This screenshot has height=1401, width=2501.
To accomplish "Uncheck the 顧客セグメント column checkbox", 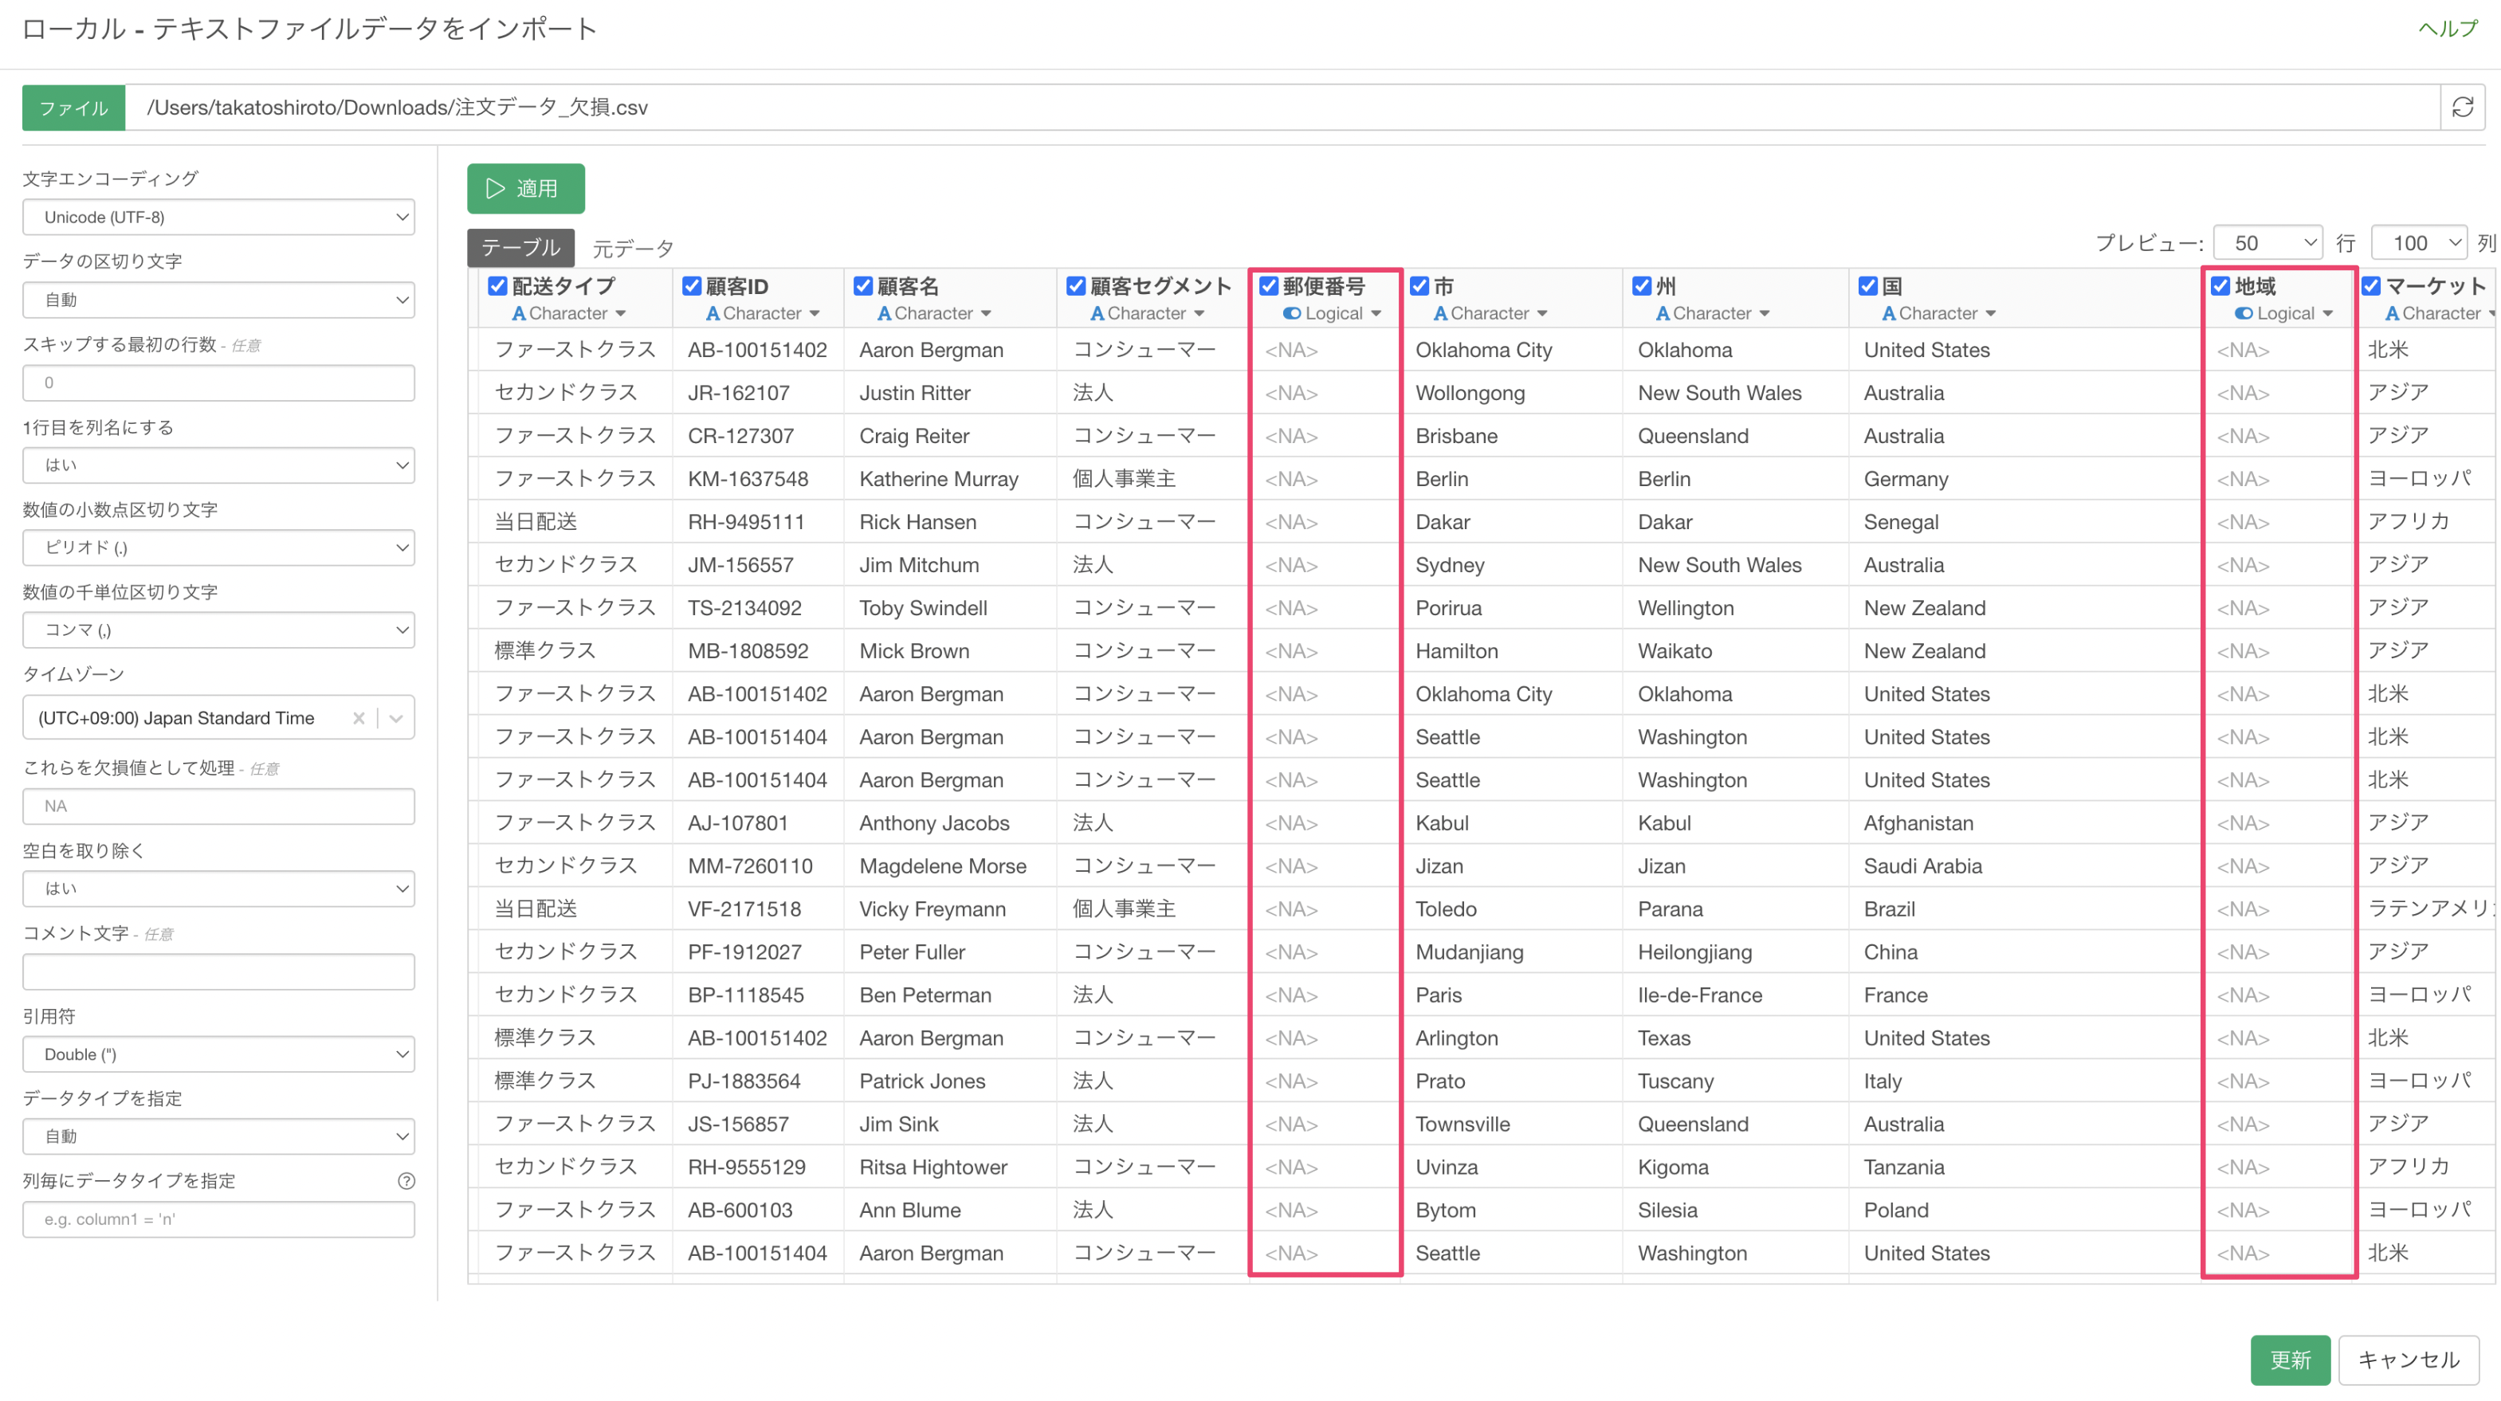I will [x=1076, y=285].
